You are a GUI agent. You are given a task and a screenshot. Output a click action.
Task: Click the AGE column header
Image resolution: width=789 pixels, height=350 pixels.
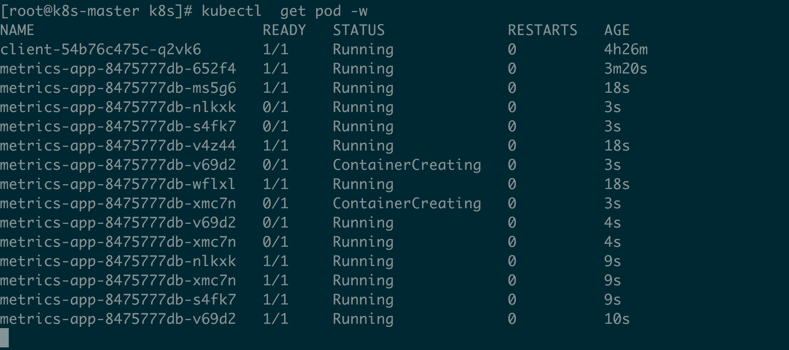tap(616, 30)
